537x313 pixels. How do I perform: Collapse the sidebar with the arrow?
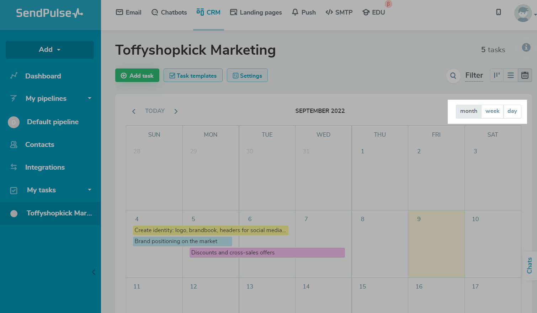pyautogui.click(x=94, y=272)
